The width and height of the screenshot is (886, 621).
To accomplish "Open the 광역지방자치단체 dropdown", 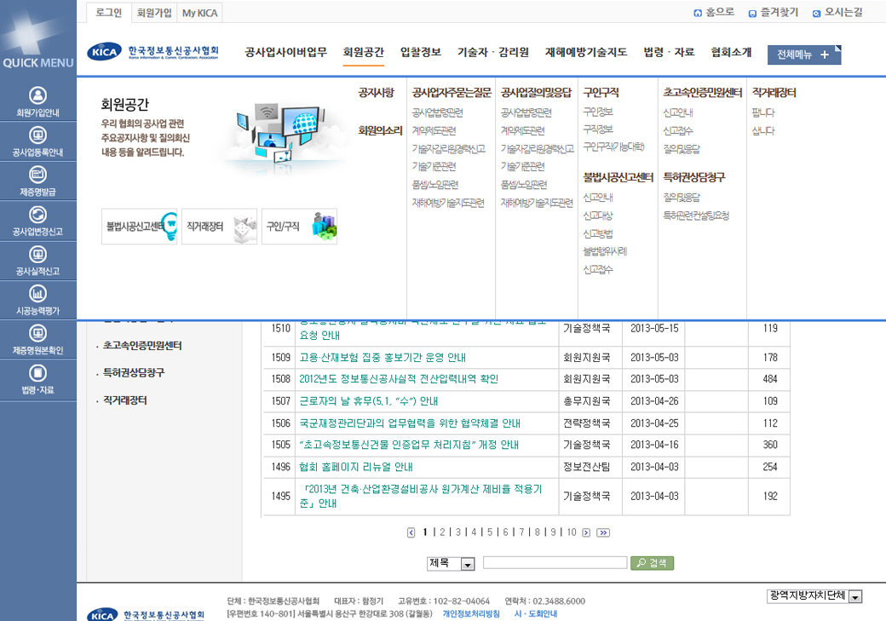I will (x=855, y=597).
